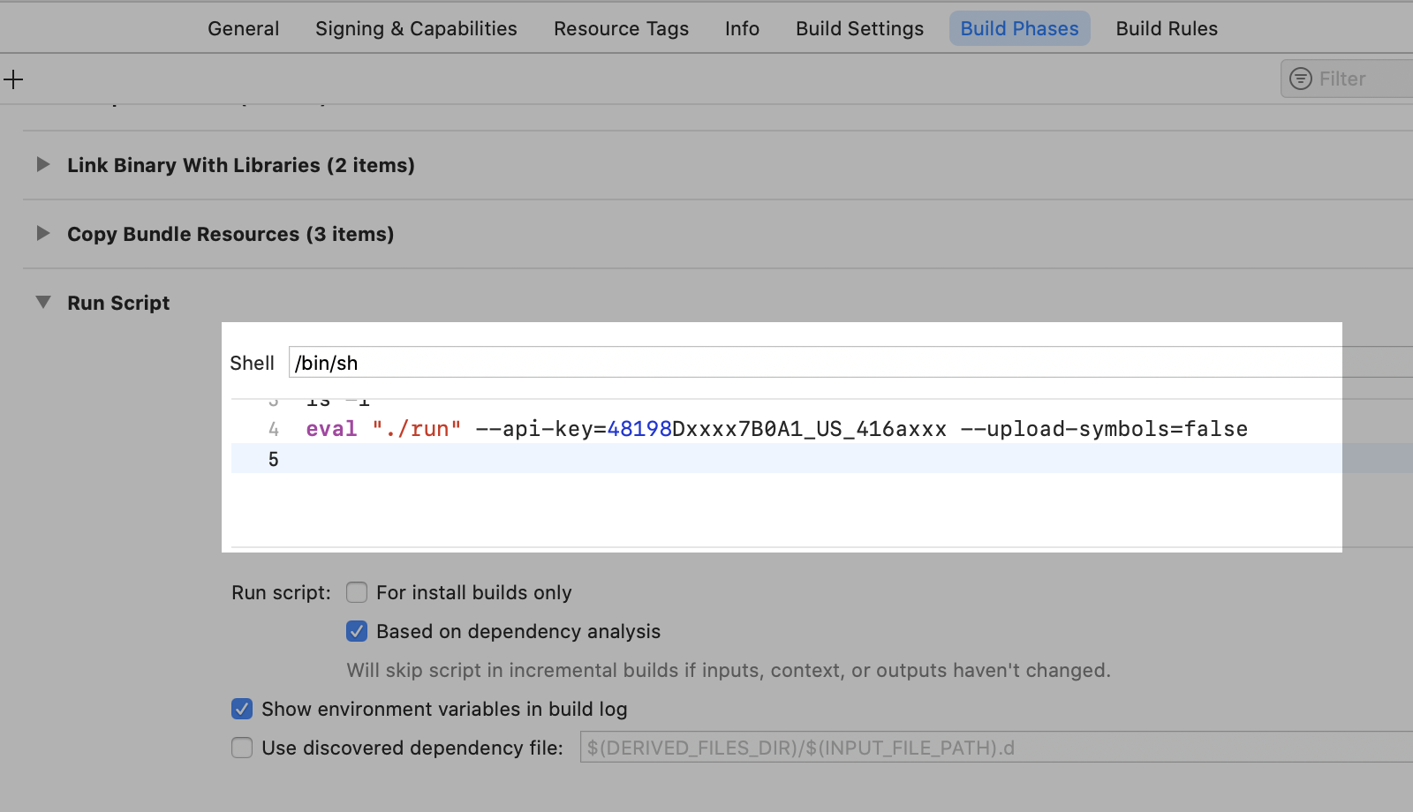
Task: Open Signing & Capabilities tab
Action: click(x=416, y=28)
